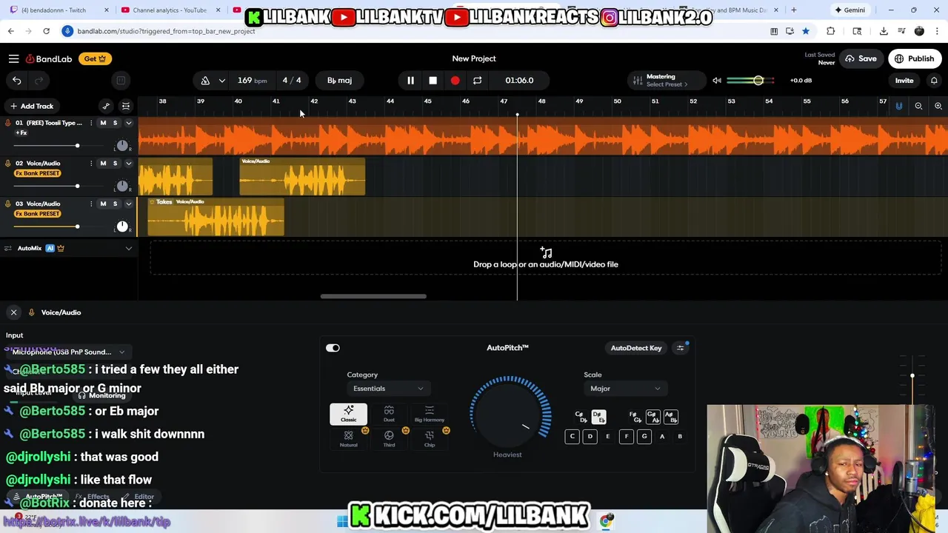Image resolution: width=948 pixels, height=533 pixels.
Task: Change the 4/4 time signature
Action: [291, 80]
